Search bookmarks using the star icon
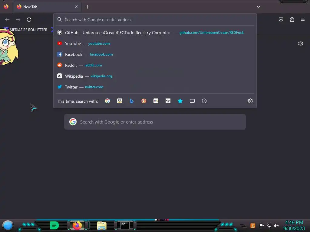 pos(180,101)
